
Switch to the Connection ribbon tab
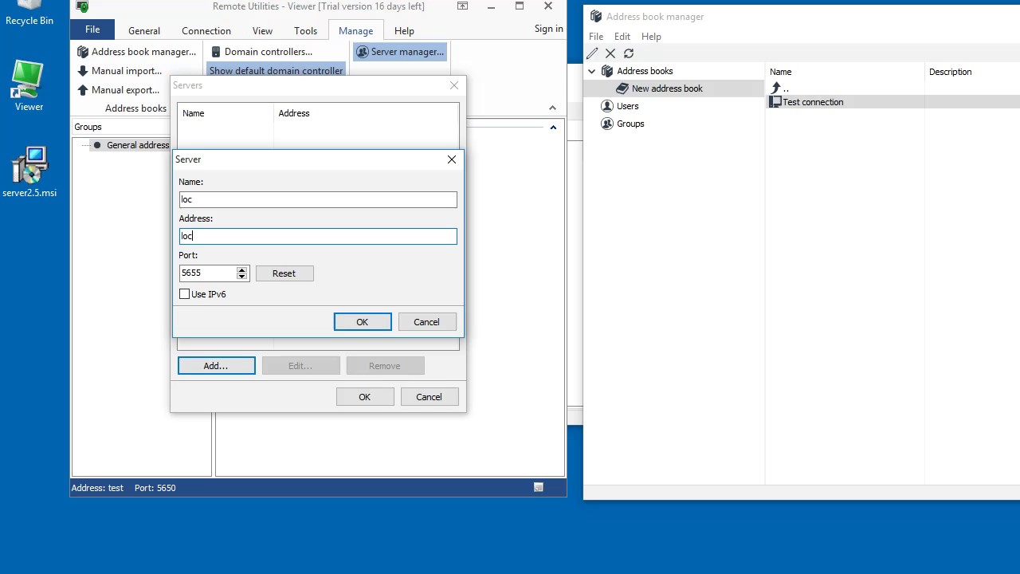[206, 30]
